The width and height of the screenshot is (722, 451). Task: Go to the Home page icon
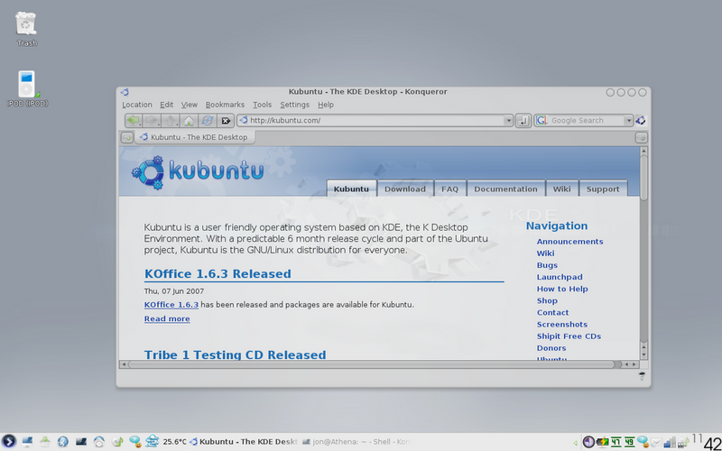[x=189, y=121]
